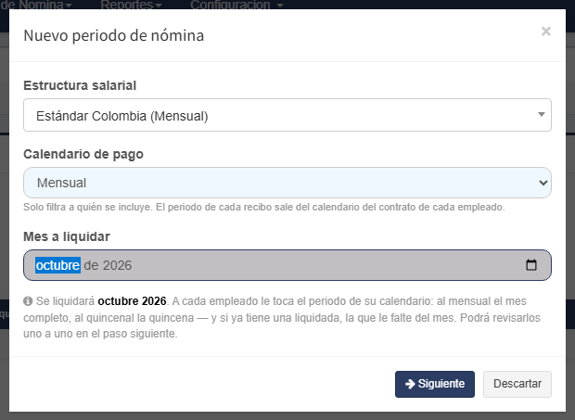Viewport: 575px width, 420px height.
Task: Open the Configuración menu behind dialog
Action: coord(236,5)
